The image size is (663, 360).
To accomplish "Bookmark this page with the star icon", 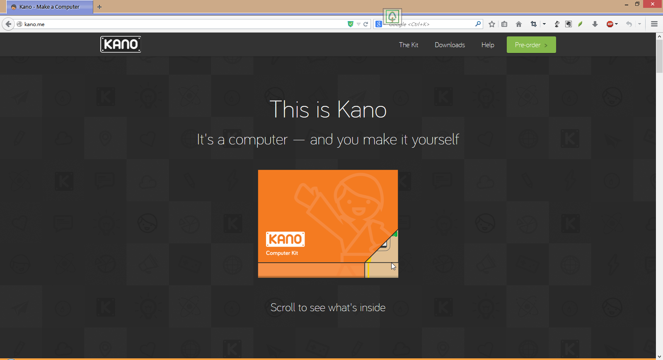I will click(x=492, y=24).
